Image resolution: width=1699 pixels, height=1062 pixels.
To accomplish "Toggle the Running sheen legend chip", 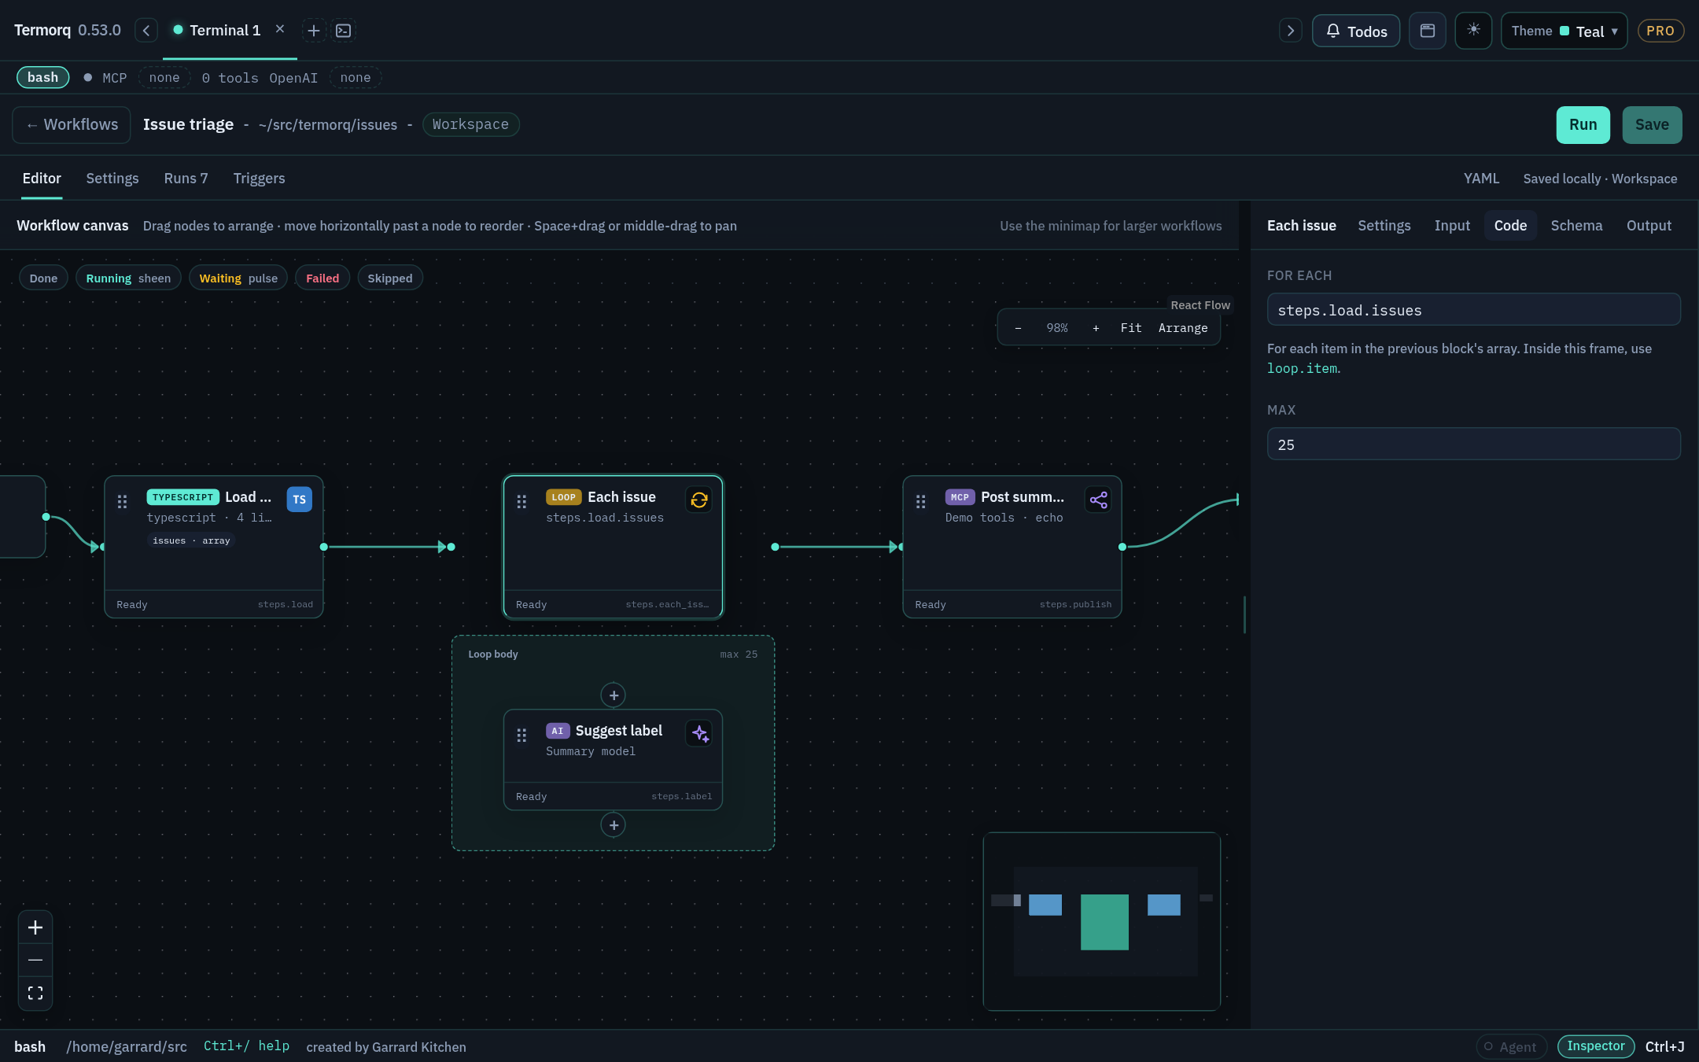I will (x=128, y=278).
